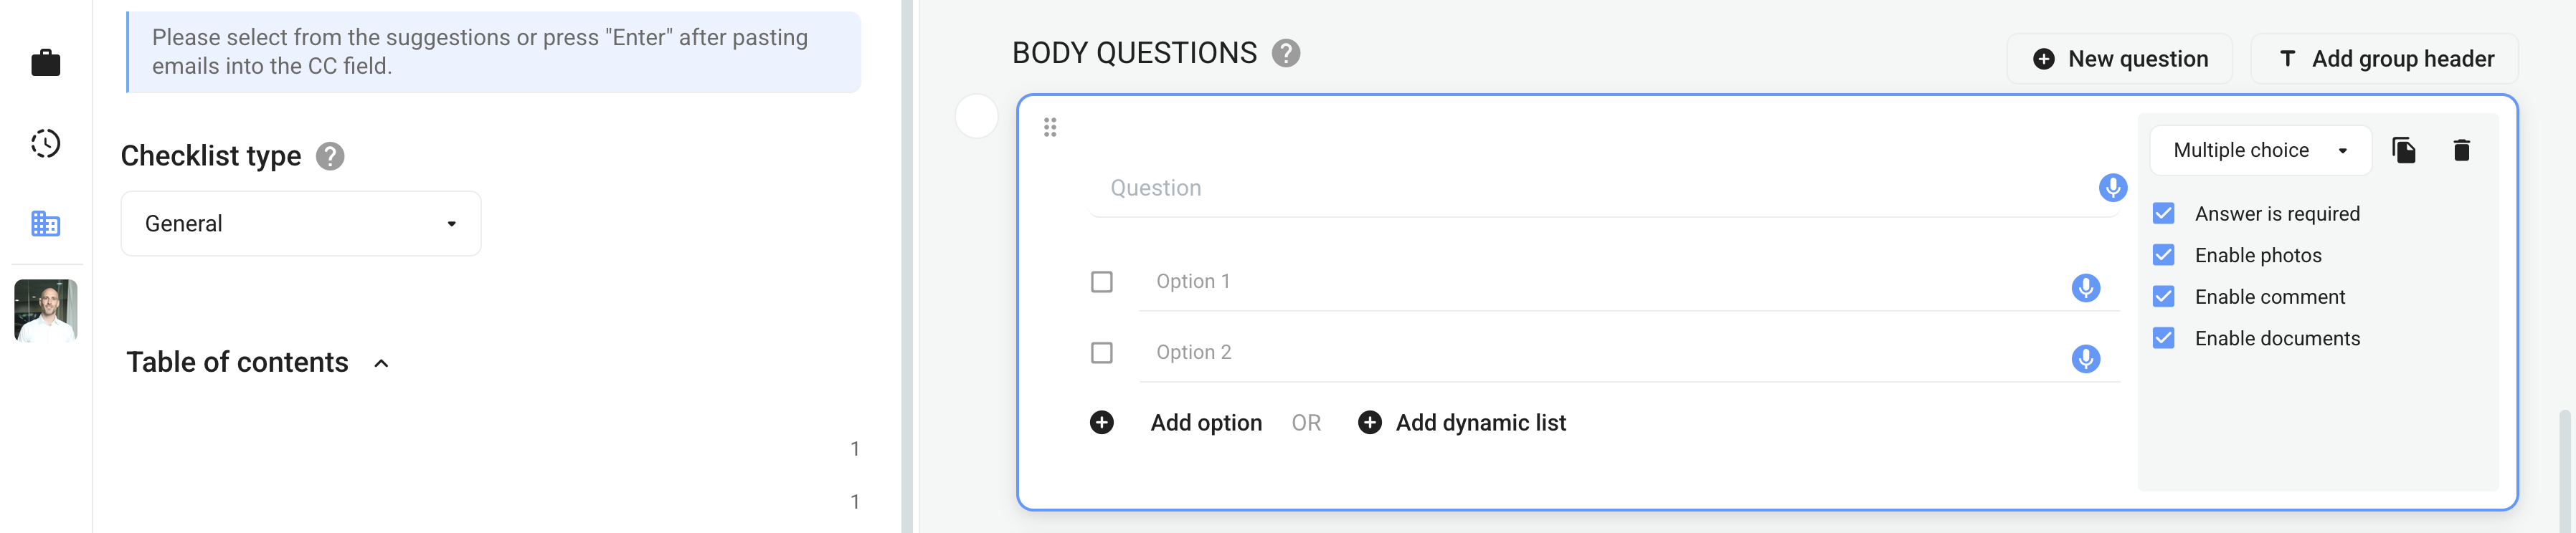Open the Multiple choice question type dropdown

pos(2260,150)
